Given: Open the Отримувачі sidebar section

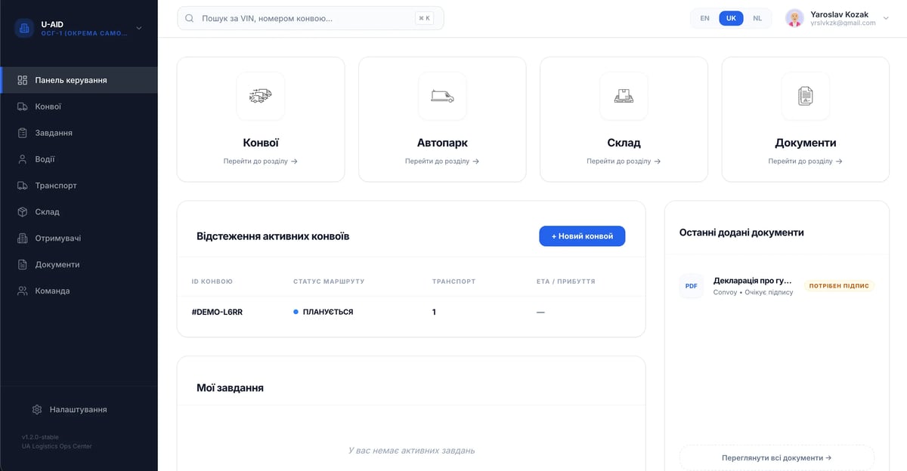Looking at the screenshot, I should click(79, 239).
